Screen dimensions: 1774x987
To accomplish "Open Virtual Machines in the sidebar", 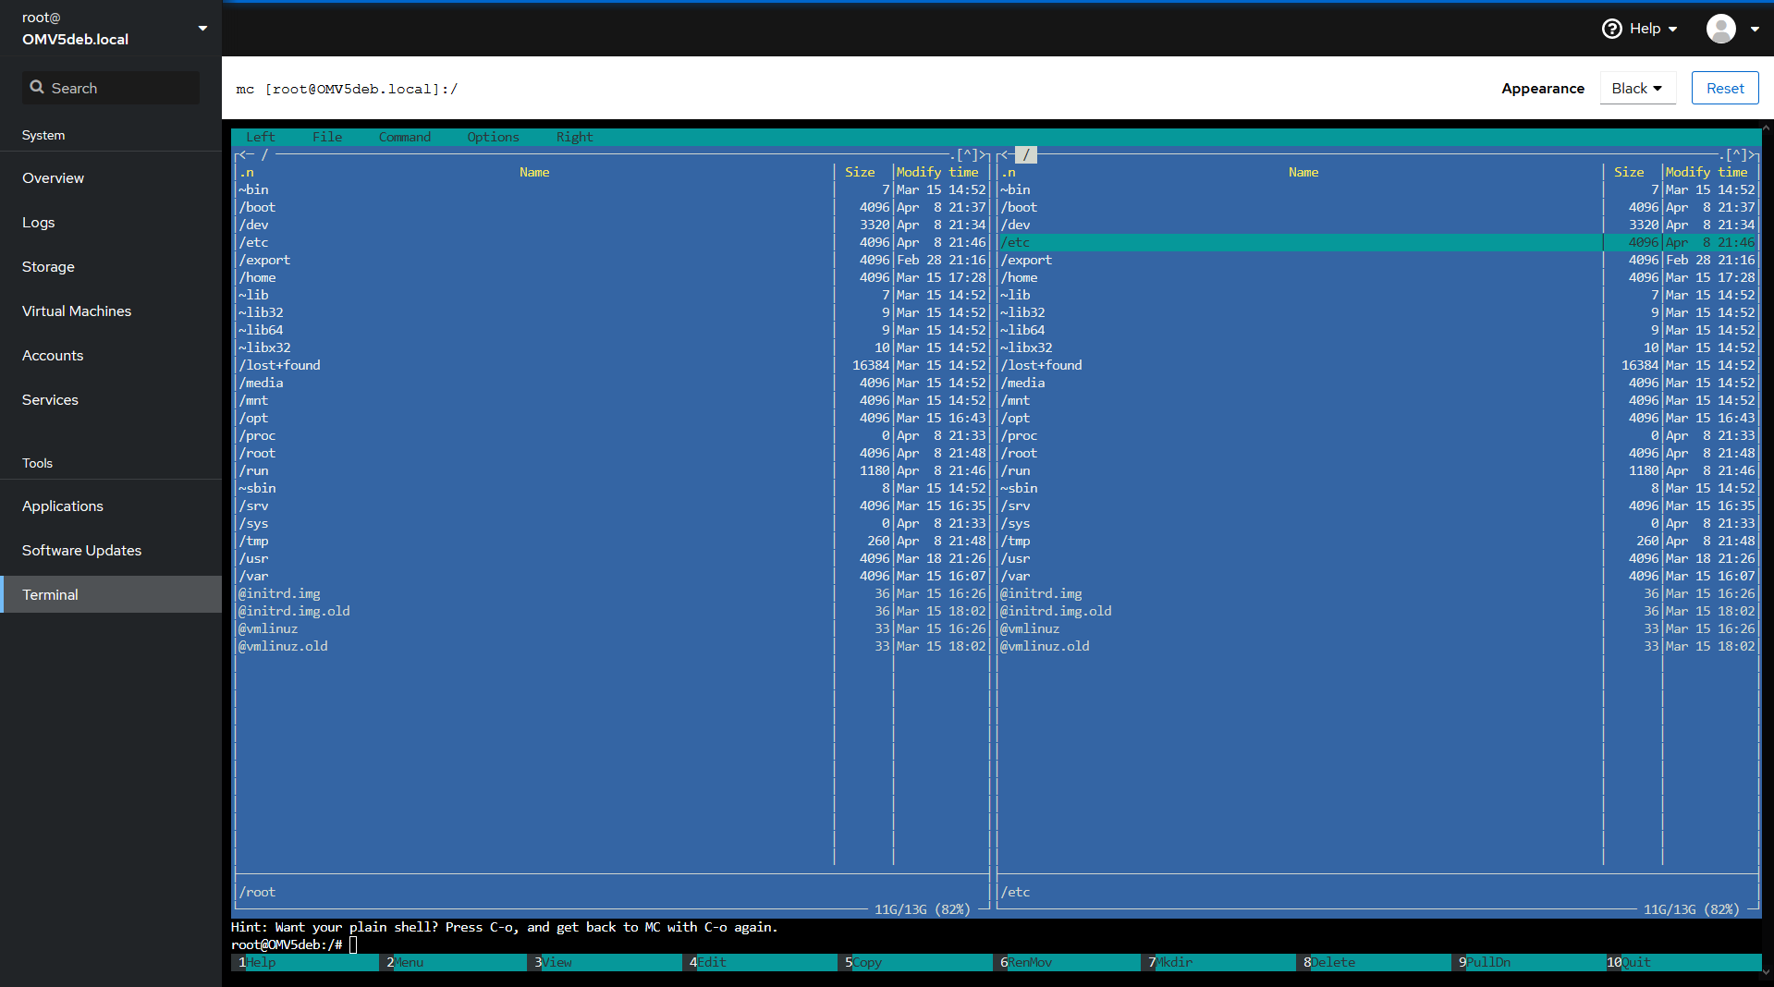I will click(111, 311).
